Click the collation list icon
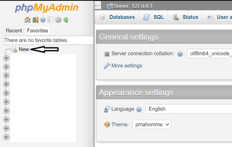232x147 pixels. click(107, 54)
